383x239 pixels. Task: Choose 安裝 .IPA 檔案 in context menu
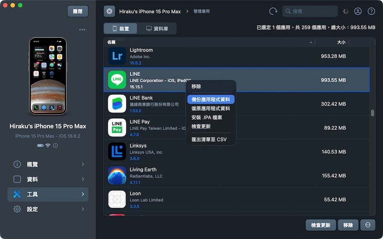click(x=211, y=117)
